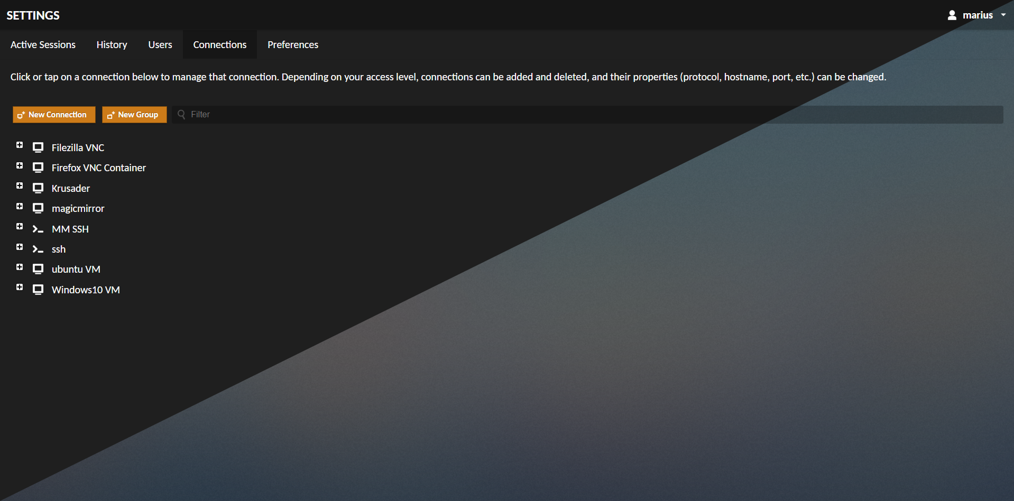This screenshot has height=501, width=1014.
Task: Click the monitor icon beside Krusader
Action: [38, 188]
